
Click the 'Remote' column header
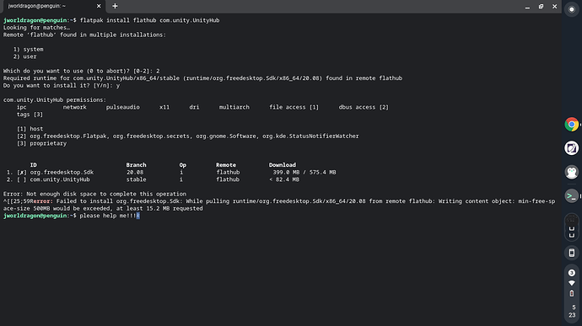(226, 165)
